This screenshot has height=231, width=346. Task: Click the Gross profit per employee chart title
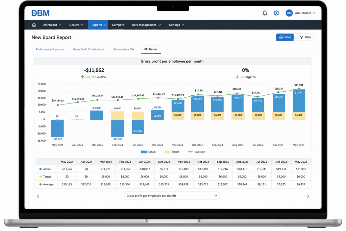pos(172,62)
